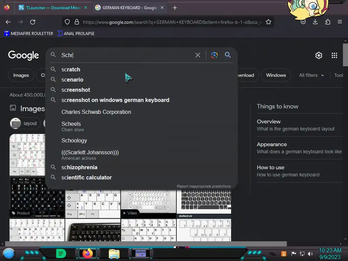Search by image with Google Lens
The width and height of the screenshot is (348, 261).
(214, 55)
